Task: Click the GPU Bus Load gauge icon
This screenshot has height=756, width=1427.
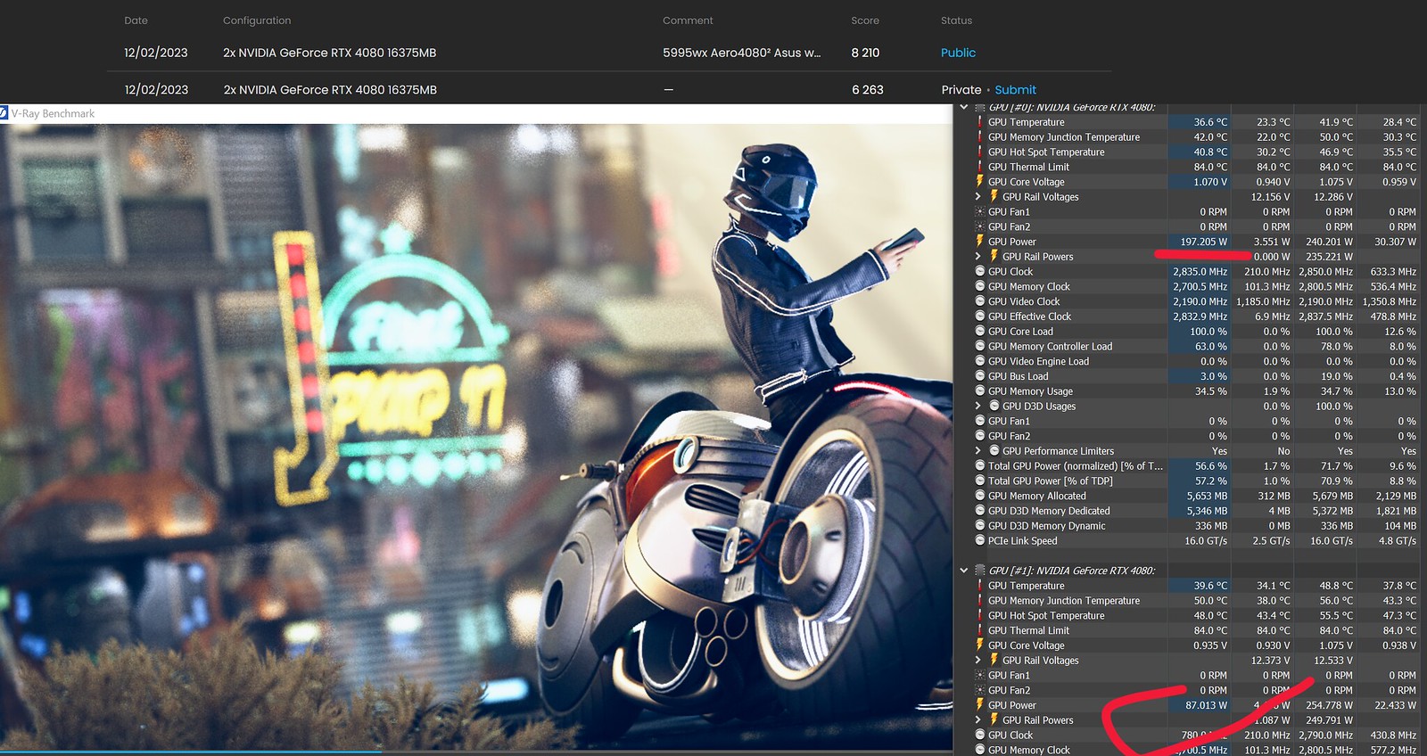Action: 980,376
